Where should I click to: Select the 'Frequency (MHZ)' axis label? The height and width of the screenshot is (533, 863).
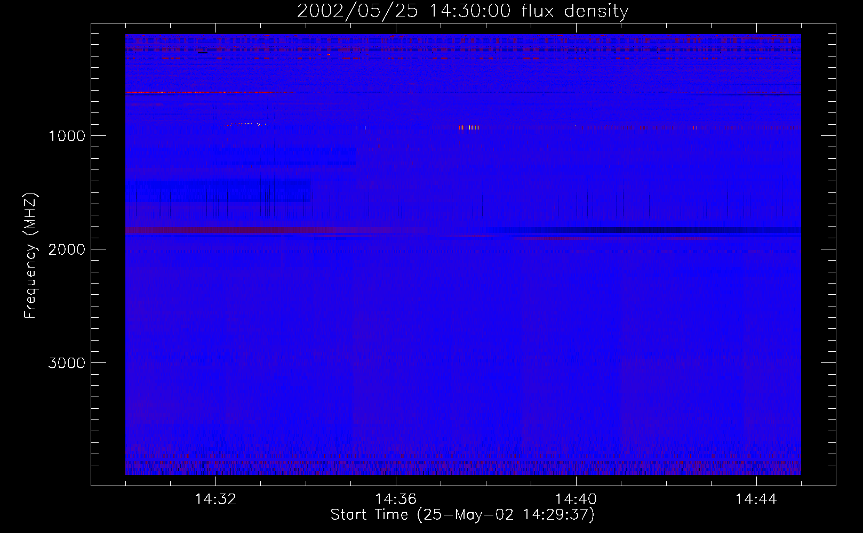(x=30, y=256)
